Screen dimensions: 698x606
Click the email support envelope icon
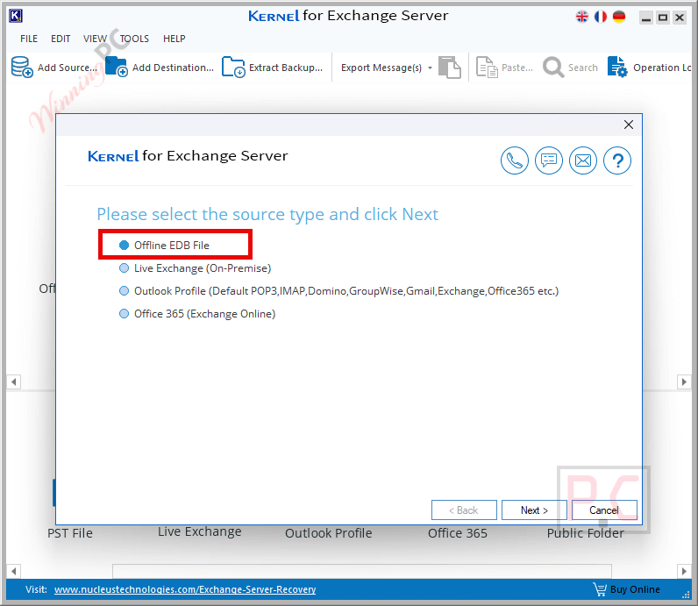click(x=583, y=160)
